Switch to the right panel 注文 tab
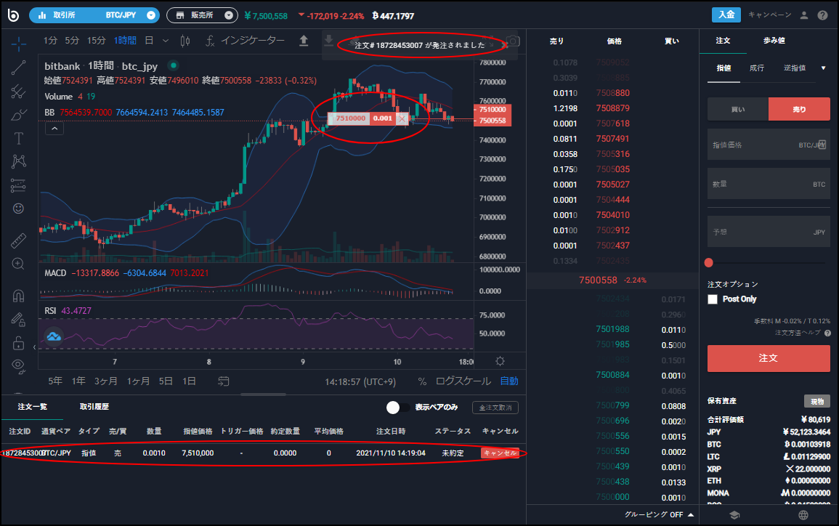Image resolution: width=839 pixels, height=526 pixels. click(723, 41)
